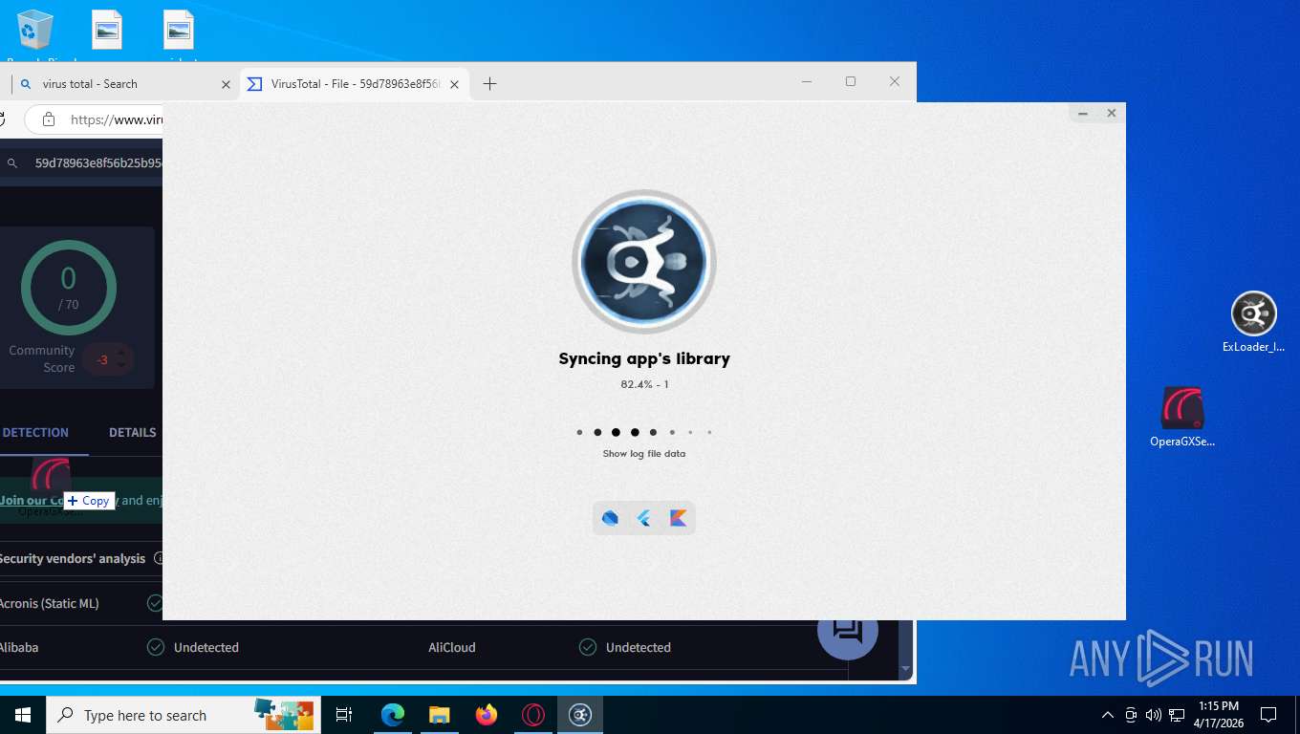Image resolution: width=1300 pixels, height=734 pixels.
Task: Show hidden system tray icons
Action: coord(1108,715)
